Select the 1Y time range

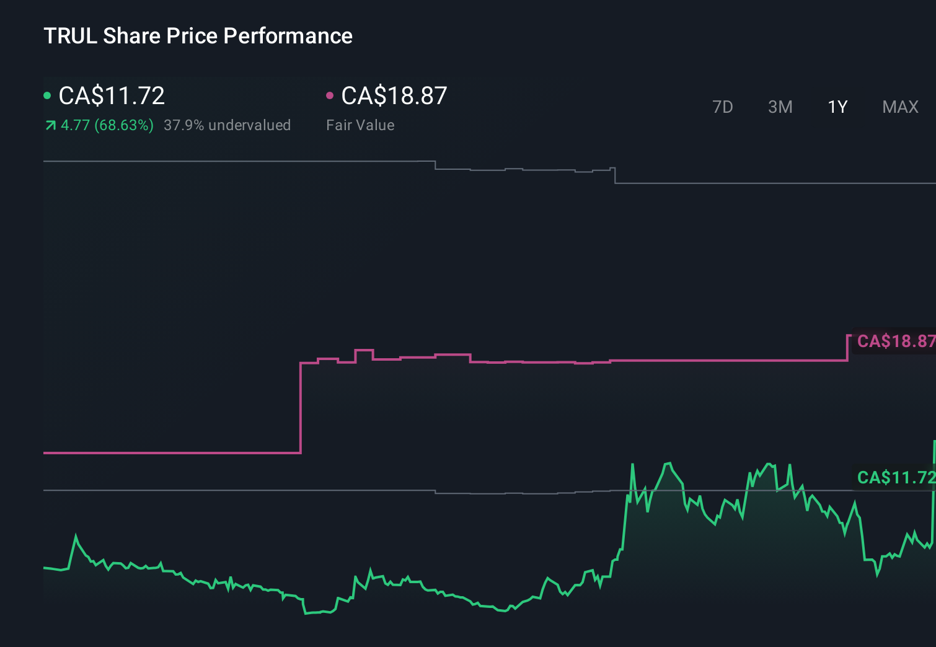click(x=837, y=107)
